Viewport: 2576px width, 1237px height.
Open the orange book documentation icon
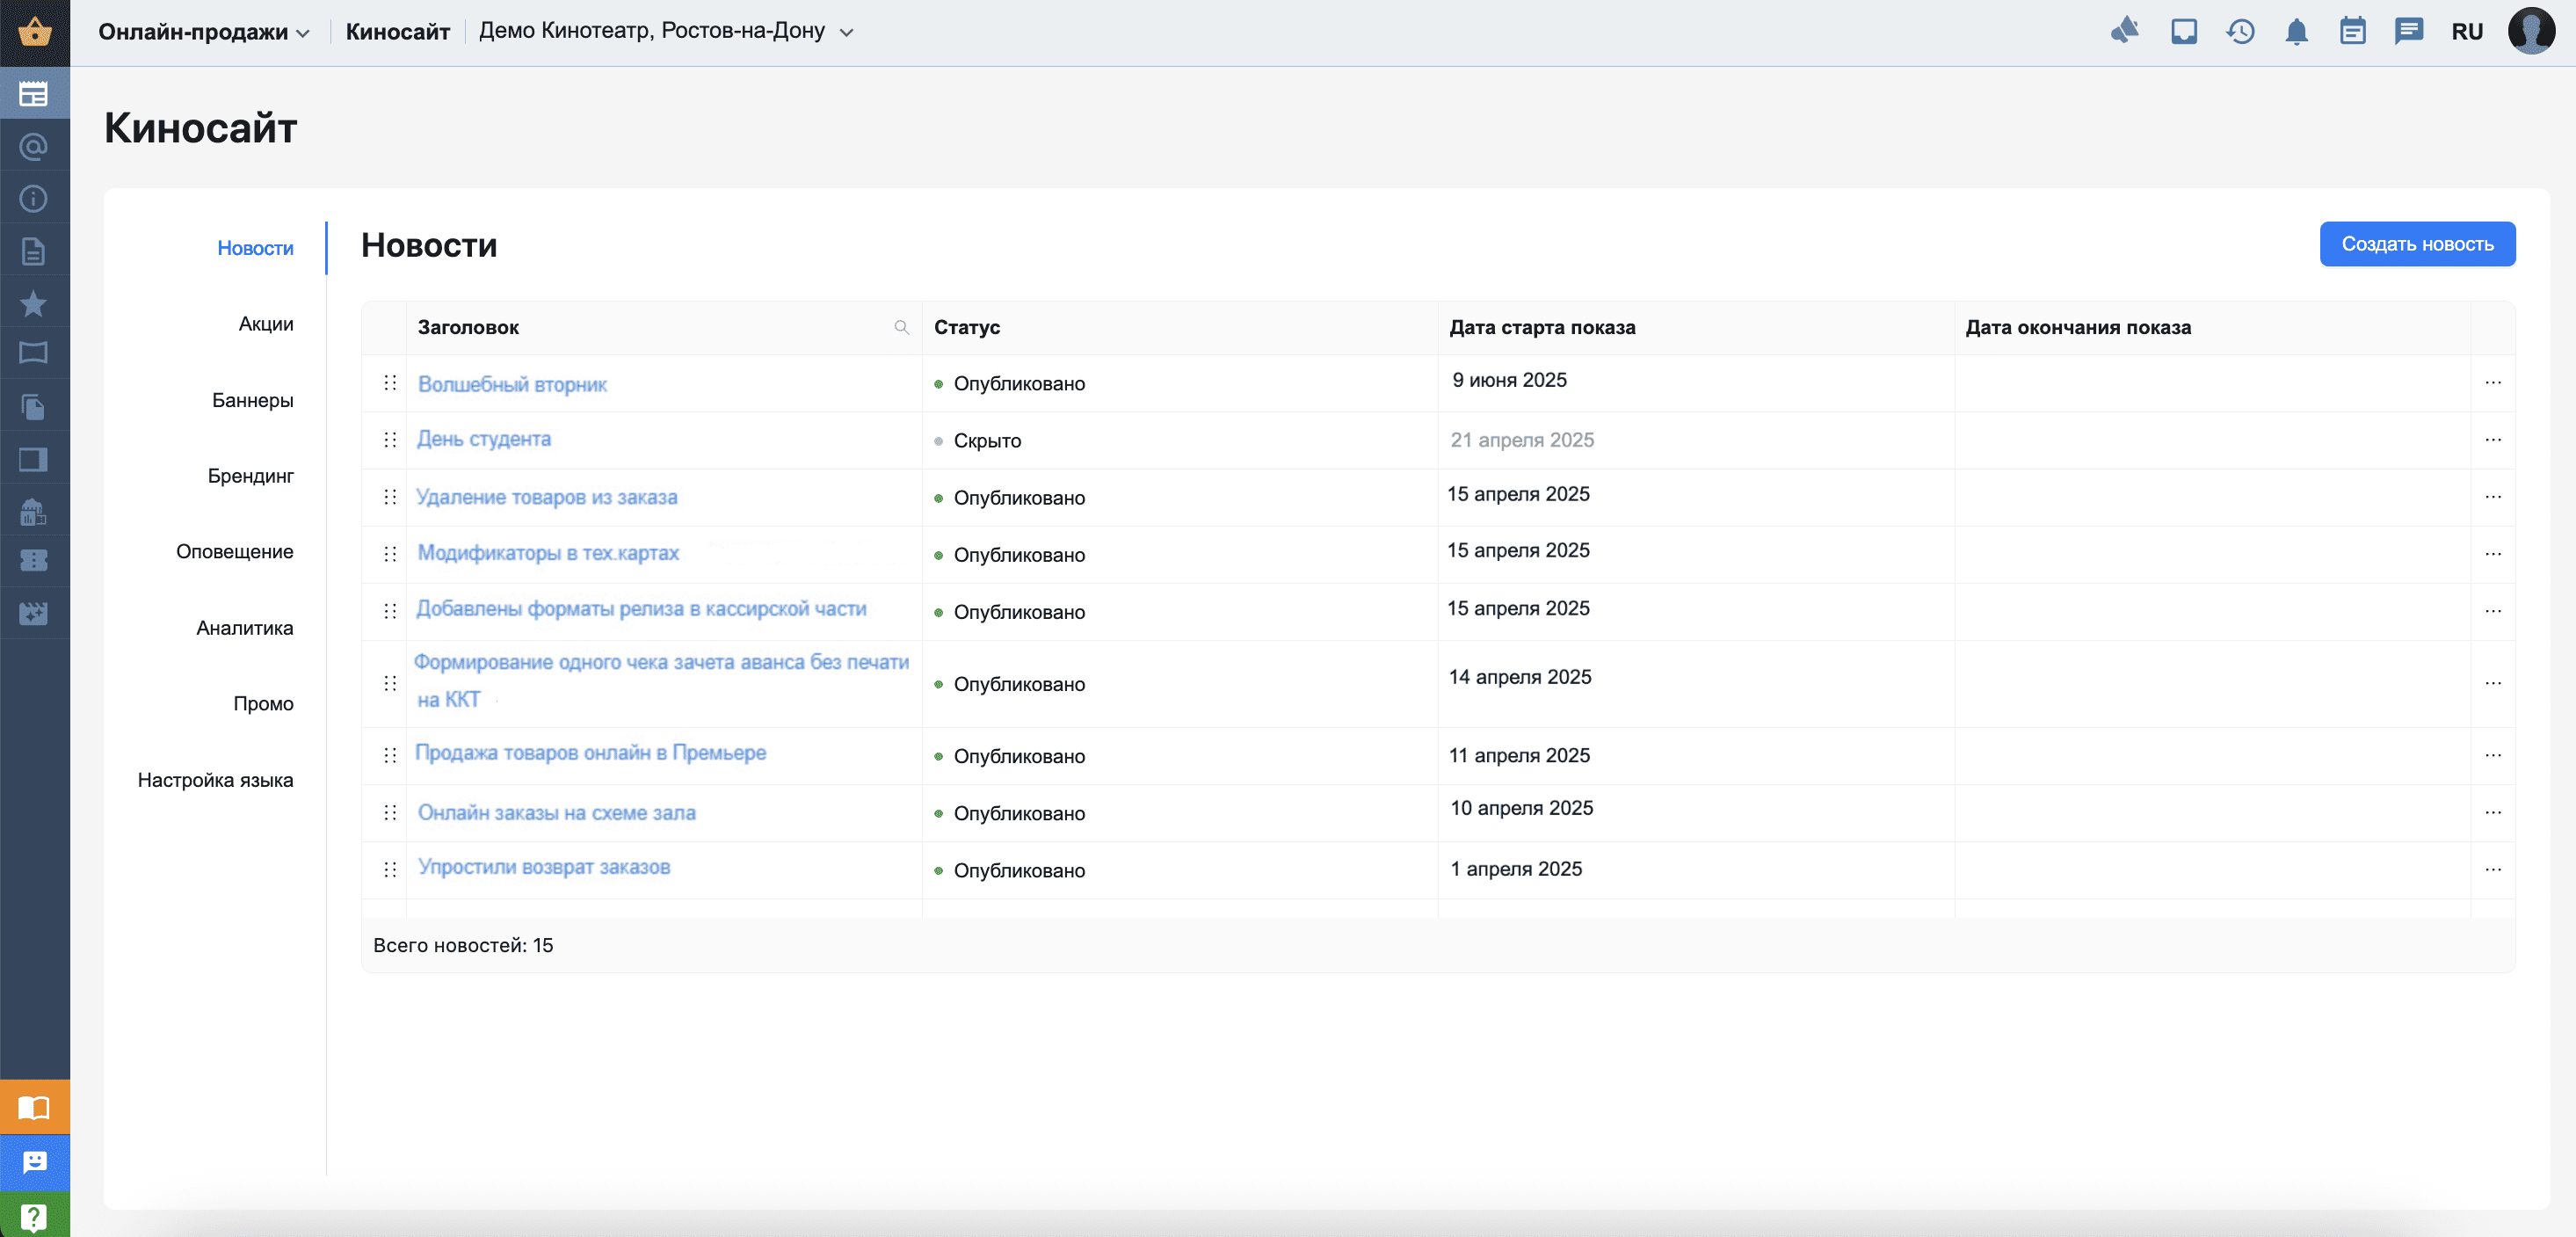(x=34, y=1107)
